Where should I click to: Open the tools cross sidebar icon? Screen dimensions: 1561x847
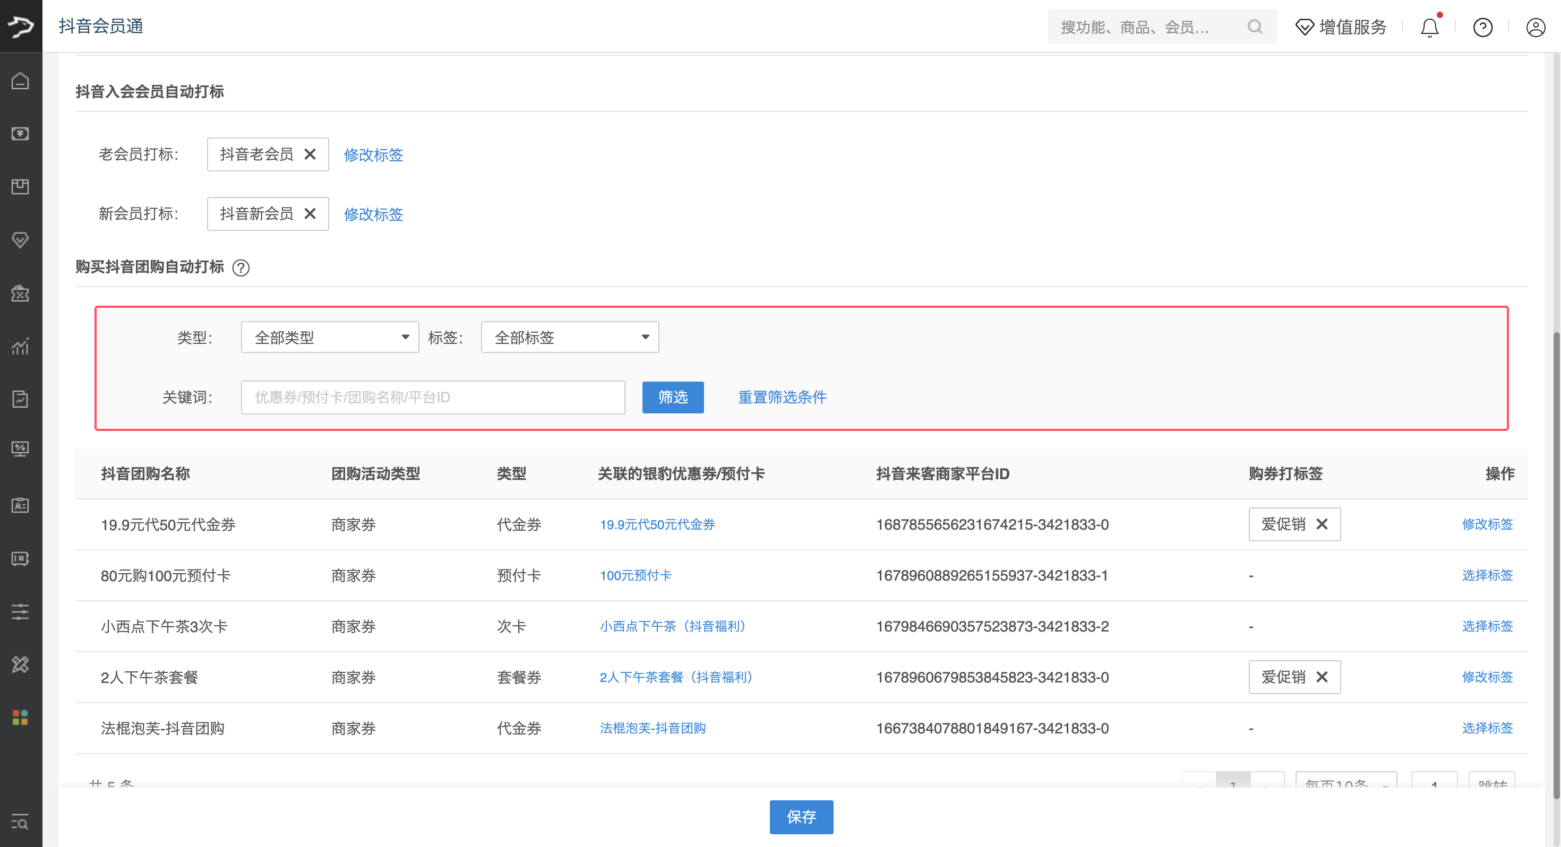20,664
